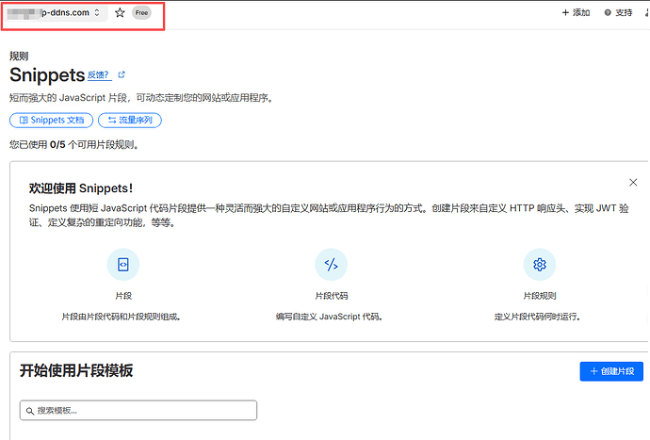
Task: Click the text 定义片段代码何时运行。
Action: 537,317
